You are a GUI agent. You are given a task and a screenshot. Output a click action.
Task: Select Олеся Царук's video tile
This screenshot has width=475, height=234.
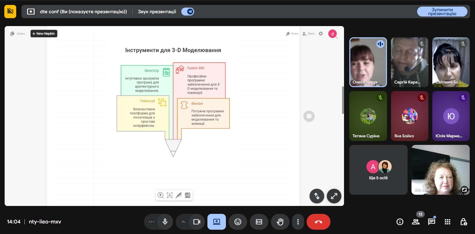[x=368, y=62]
